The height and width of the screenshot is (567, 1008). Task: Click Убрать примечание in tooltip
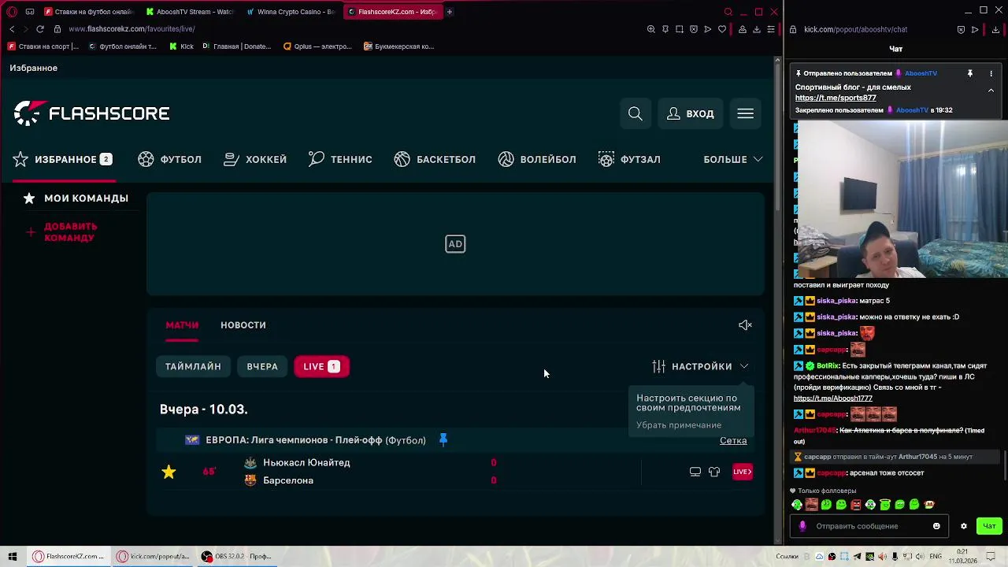click(x=679, y=425)
